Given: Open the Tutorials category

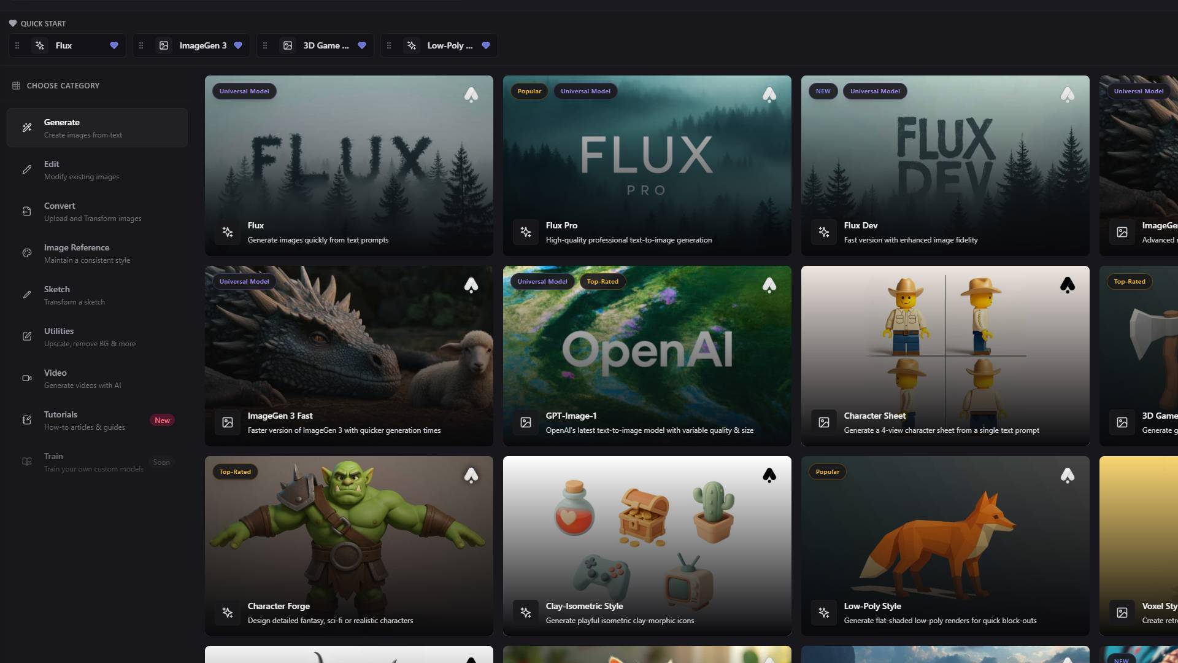Looking at the screenshot, I should click(x=97, y=420).
